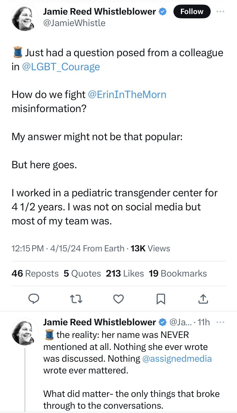This screenshot has height=413, width=237.
Task: Open Jamie Reed's top profile picture
Action: [25, 18]
